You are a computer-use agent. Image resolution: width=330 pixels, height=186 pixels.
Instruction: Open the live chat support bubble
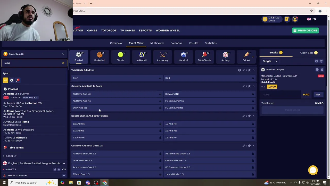pyautogui.click(x=313, y=170)
